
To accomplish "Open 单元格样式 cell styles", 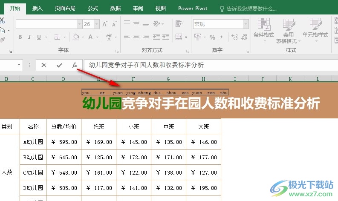I will (x=315, y=29).
